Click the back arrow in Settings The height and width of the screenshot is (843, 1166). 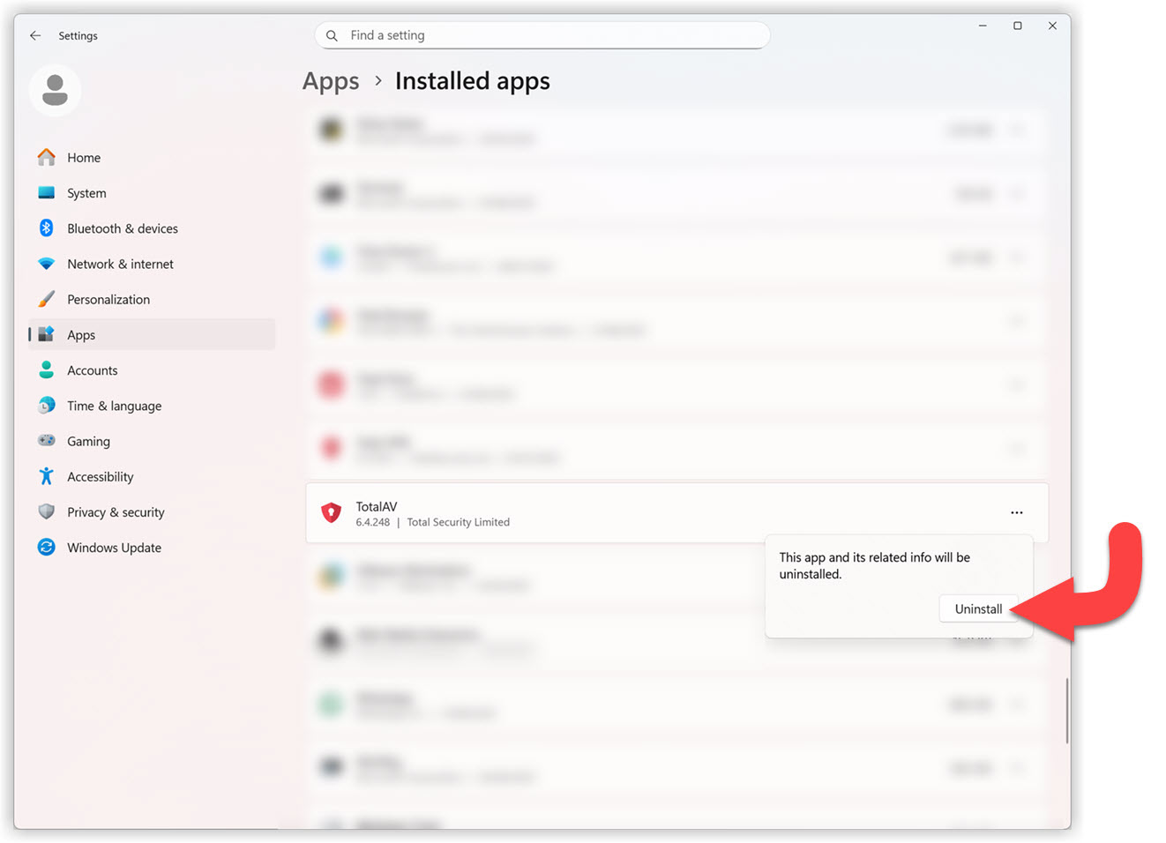coord(35,36)
